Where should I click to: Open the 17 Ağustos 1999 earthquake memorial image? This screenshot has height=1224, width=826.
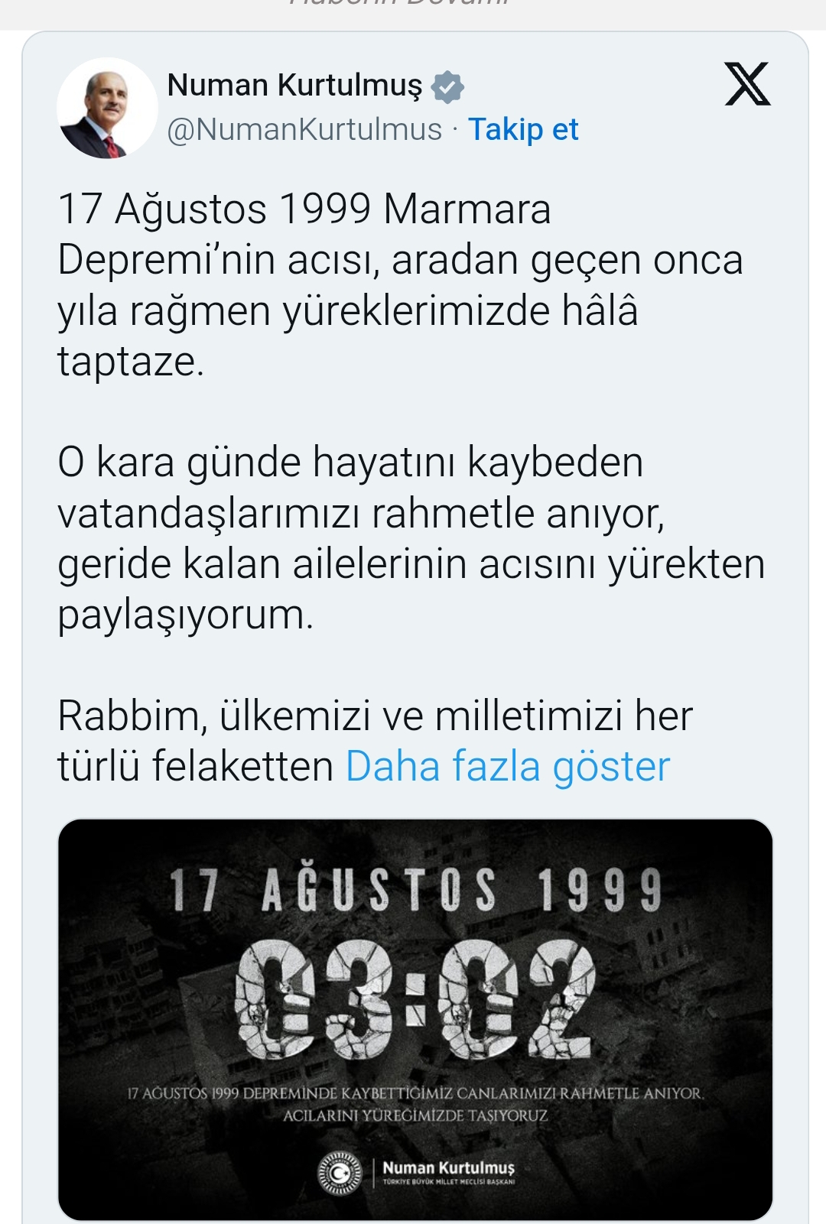coord(415,1020)
